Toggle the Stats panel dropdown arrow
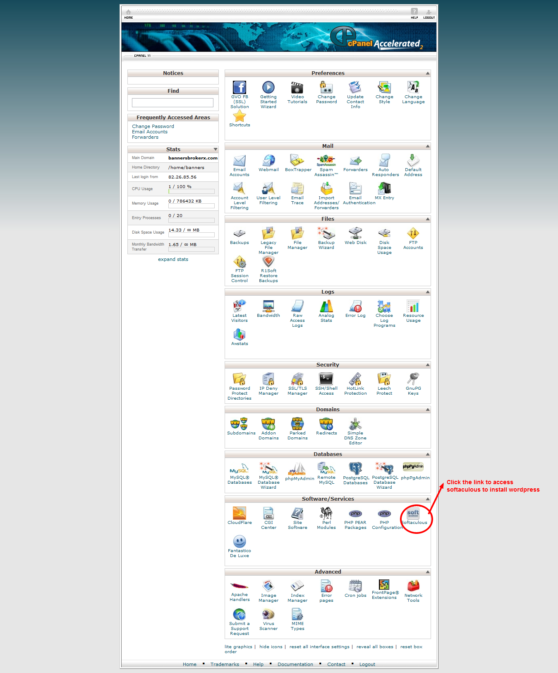Image resolution: width=558 pixels, height=673 pixels. pos(216,149)
